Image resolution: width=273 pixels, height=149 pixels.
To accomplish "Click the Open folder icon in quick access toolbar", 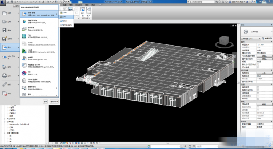I will point(8,1).
